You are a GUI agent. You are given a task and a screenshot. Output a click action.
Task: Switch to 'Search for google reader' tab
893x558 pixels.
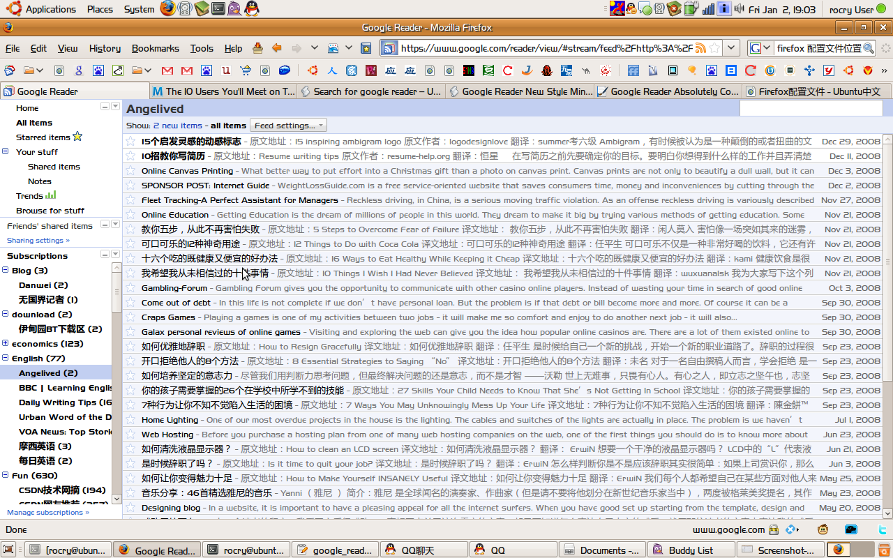372,91
